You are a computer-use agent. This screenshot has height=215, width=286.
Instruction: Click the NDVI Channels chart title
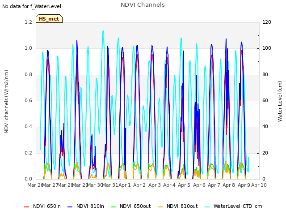(x=143, y=4)
